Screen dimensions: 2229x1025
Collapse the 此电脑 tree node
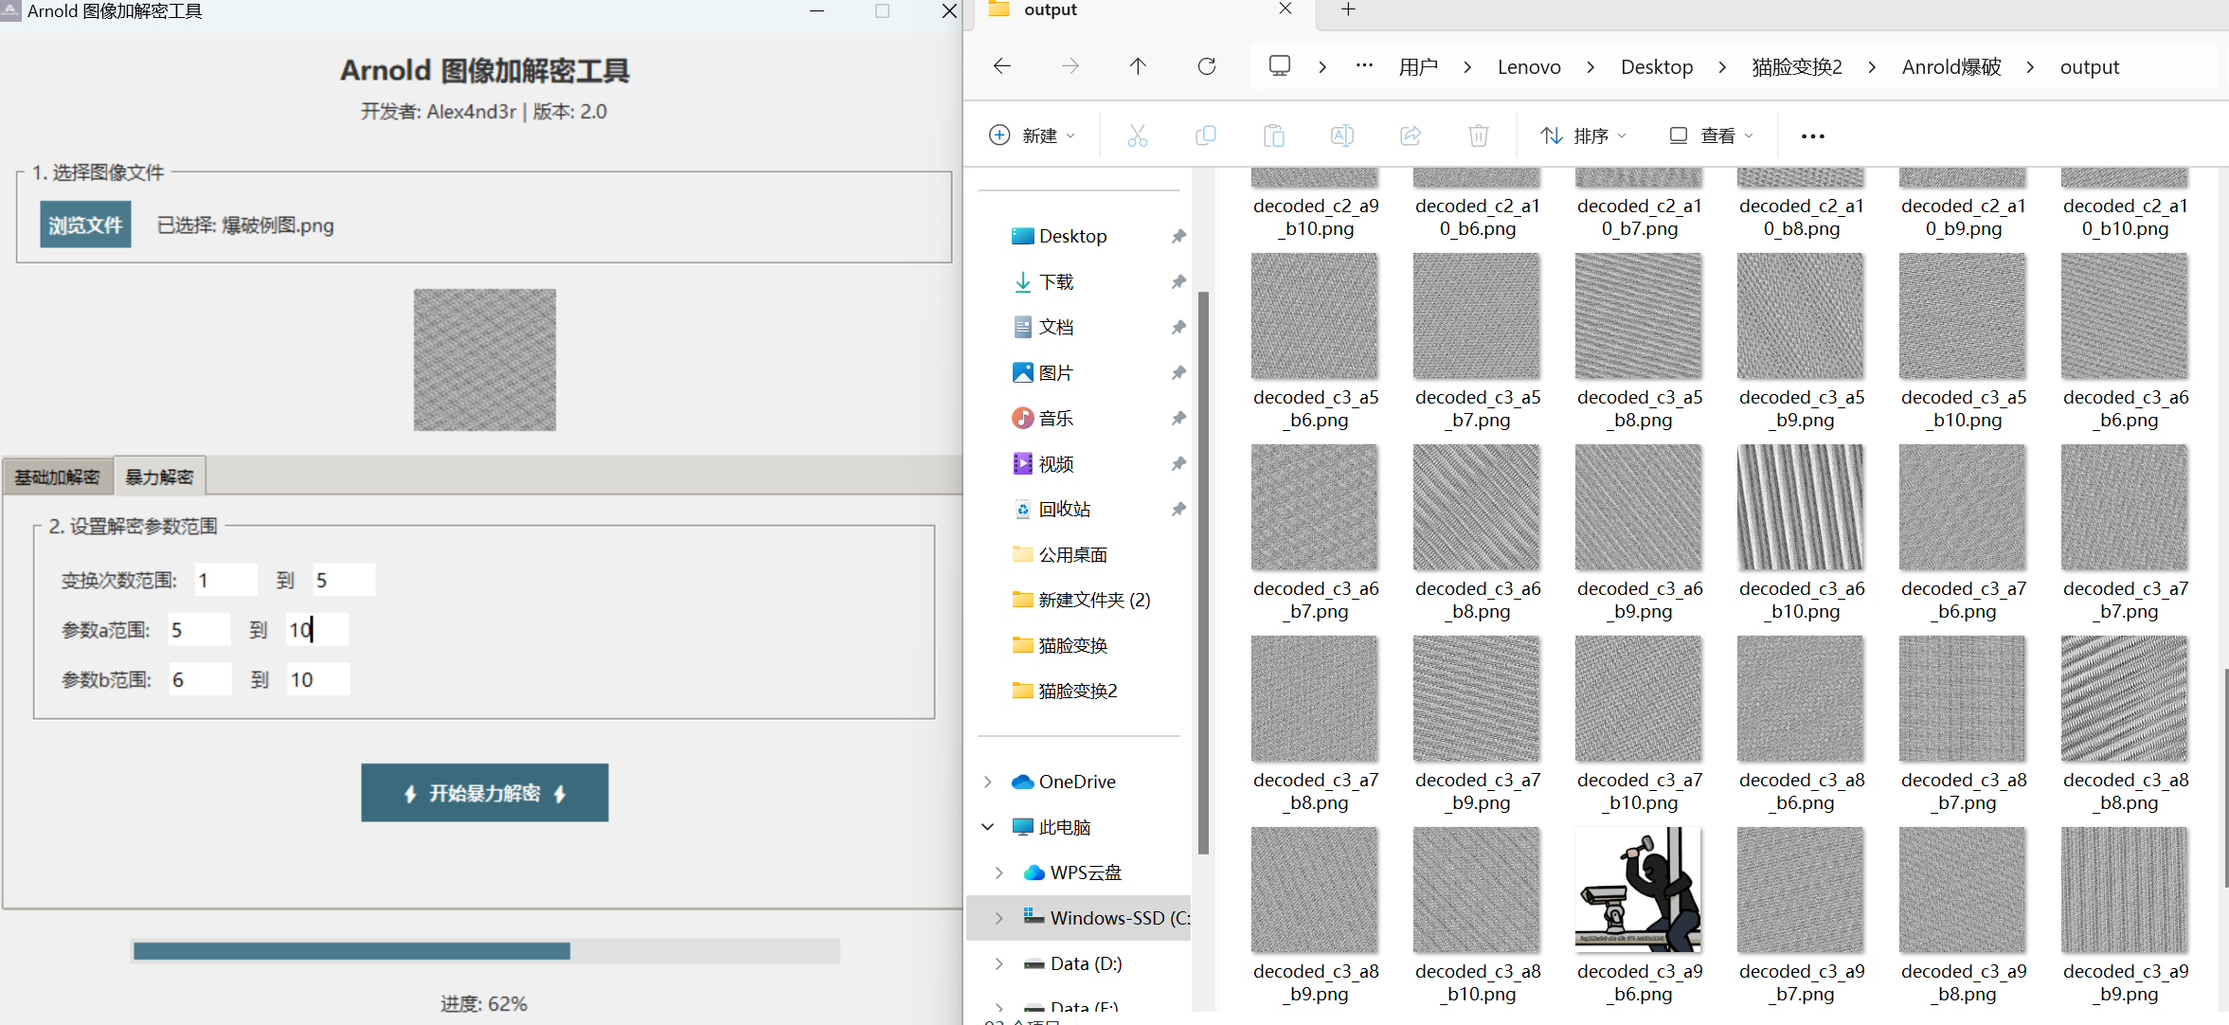click(988, 827)
